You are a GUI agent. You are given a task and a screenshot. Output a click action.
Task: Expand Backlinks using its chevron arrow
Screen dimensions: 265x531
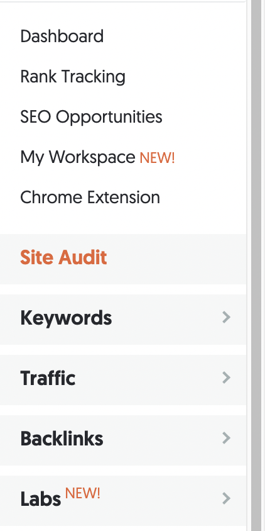(227, 439)
